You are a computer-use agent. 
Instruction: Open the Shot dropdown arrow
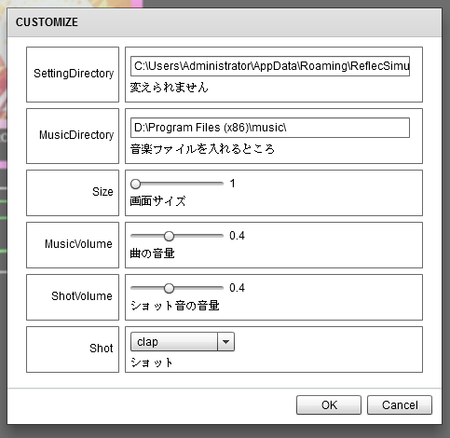pyautogui.click(x=225, y=342)
